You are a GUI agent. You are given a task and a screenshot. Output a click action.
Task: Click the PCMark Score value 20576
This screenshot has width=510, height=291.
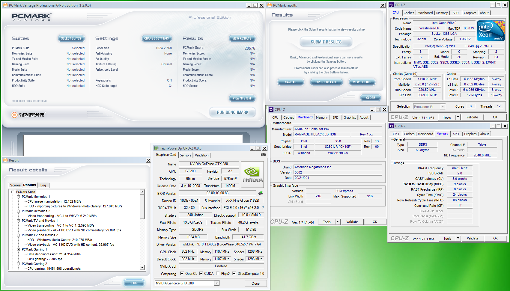pos(250,48)
